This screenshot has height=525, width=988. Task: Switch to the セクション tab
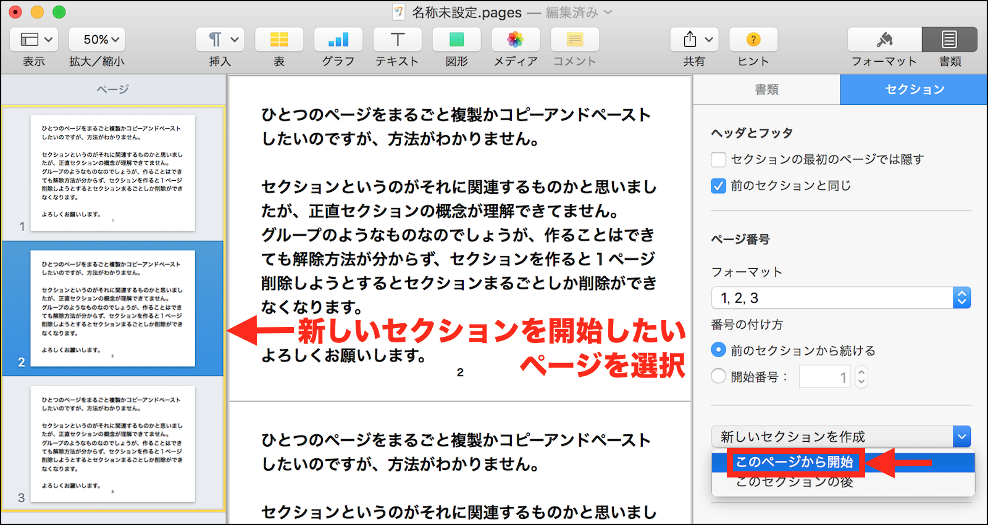914,89
